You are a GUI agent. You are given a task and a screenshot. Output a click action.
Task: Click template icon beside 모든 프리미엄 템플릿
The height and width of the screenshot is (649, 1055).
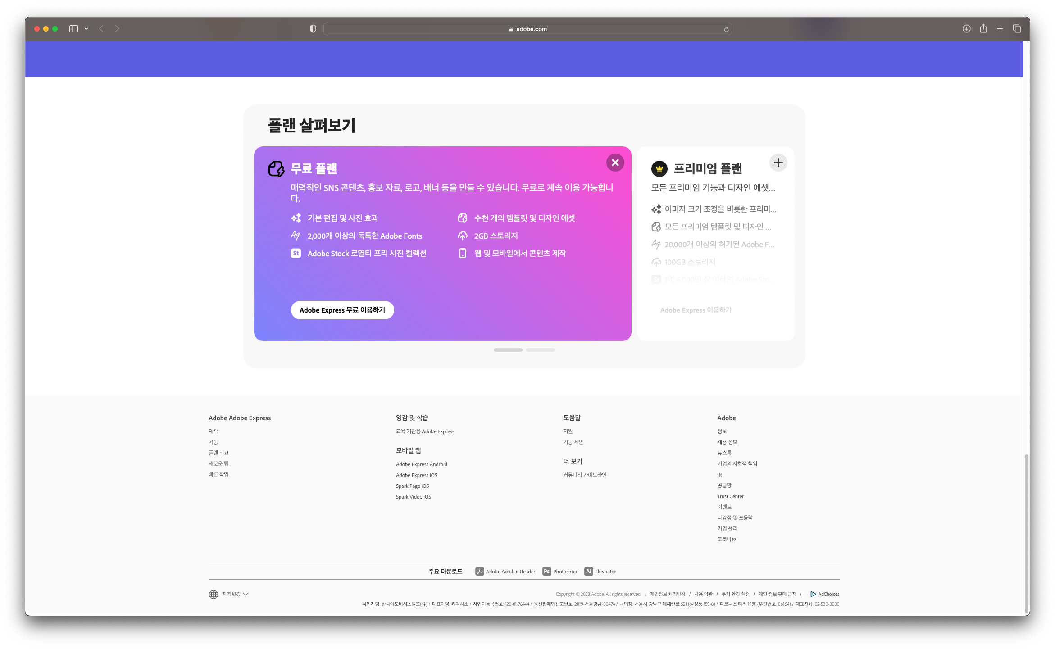pyautogui.click(x=656, y=227)
